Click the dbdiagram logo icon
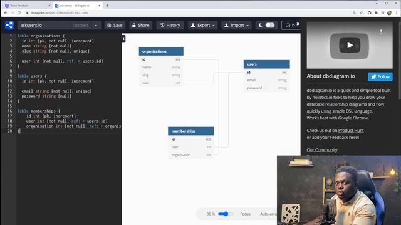Viewport: 401px width, 225px height. [9, 25]
